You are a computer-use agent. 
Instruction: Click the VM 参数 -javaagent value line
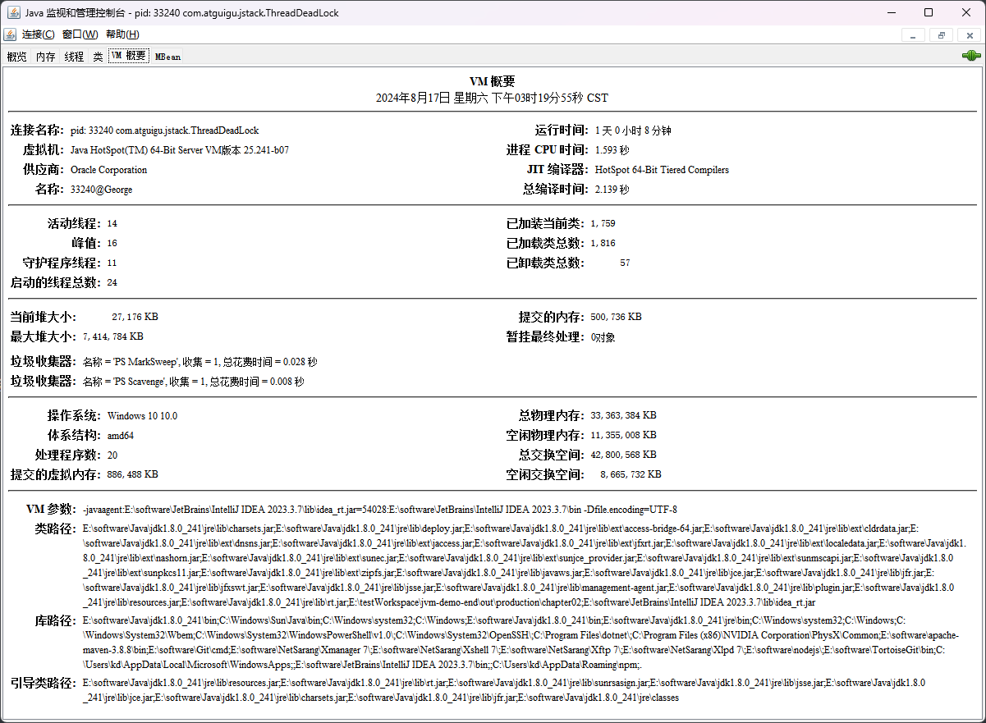(x=380, y=510)
